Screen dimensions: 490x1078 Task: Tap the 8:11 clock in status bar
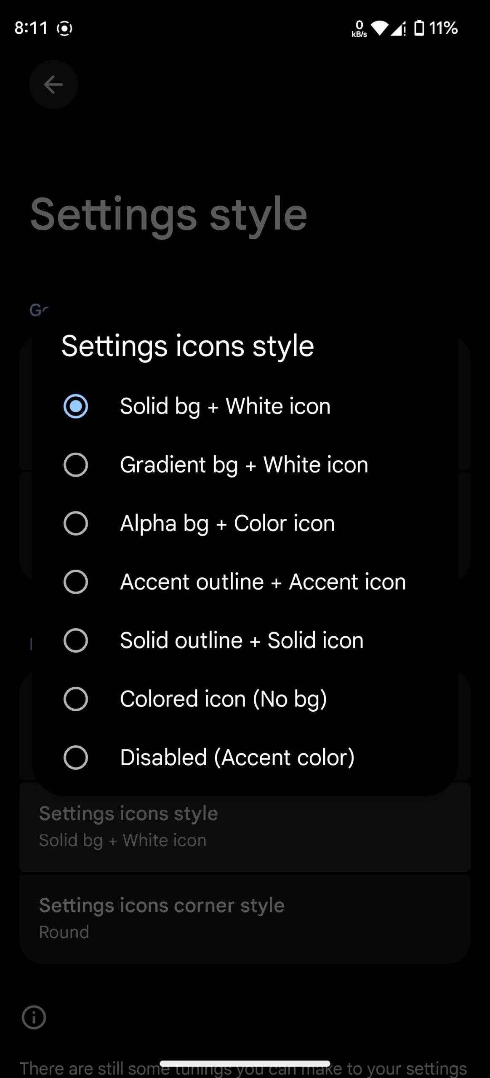pyautogui.click(x=31, y=28)
